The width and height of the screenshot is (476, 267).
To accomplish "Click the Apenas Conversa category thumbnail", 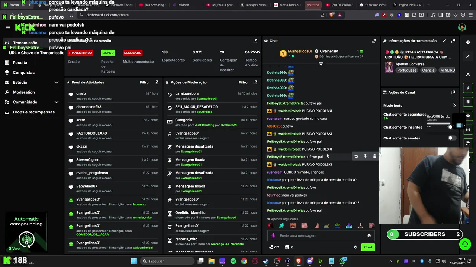I will 389,67.
